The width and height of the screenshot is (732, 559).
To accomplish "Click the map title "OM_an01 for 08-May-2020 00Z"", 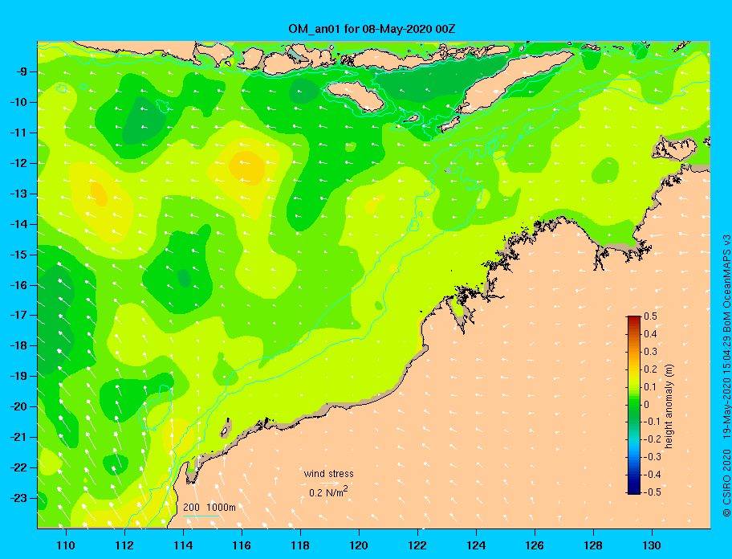I will [372, 29].
